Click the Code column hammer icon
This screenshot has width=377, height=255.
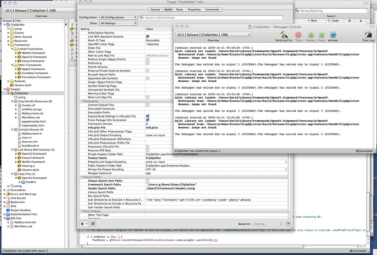tap(329, 21)
